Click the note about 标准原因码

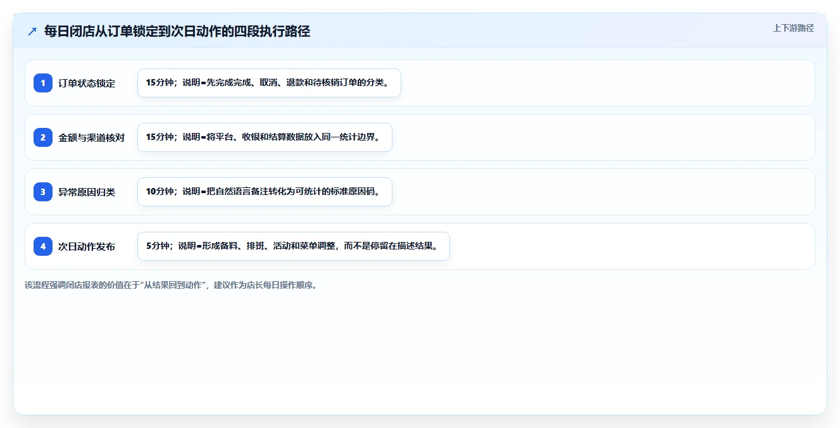click(265, 192)
